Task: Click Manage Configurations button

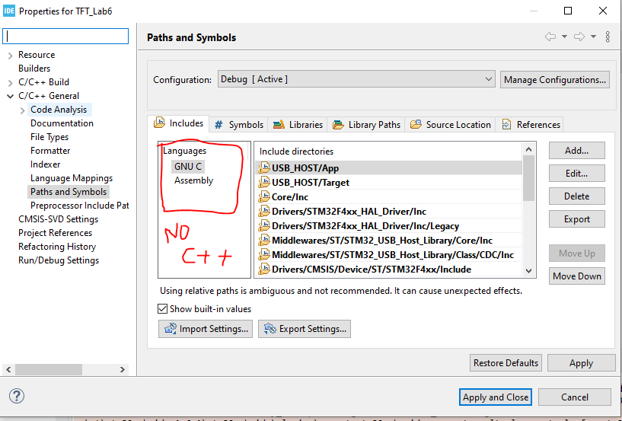Action: click(554, 80)
